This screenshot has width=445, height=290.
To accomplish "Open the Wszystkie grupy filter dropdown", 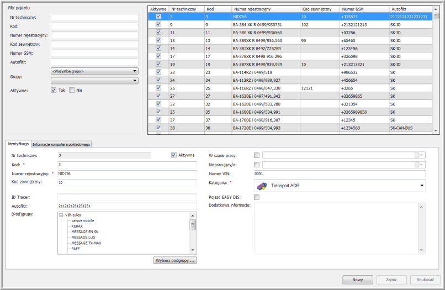I will (x=135, y=71).
